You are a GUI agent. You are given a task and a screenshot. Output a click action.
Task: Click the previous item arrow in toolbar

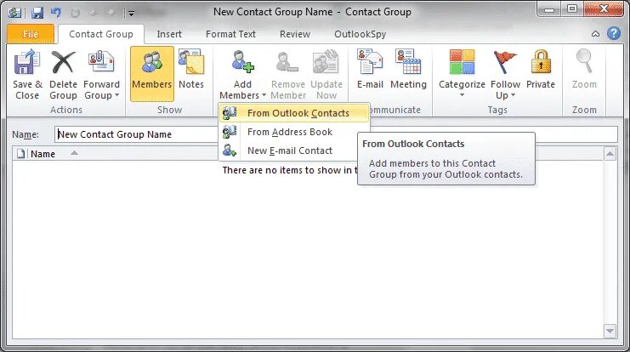pos(94,13)
